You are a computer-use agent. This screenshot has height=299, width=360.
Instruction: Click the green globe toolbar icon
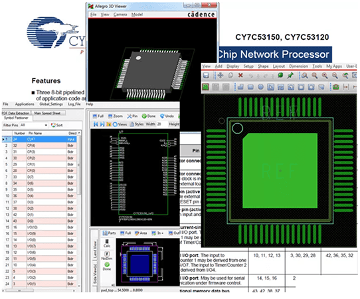(280, 75)
